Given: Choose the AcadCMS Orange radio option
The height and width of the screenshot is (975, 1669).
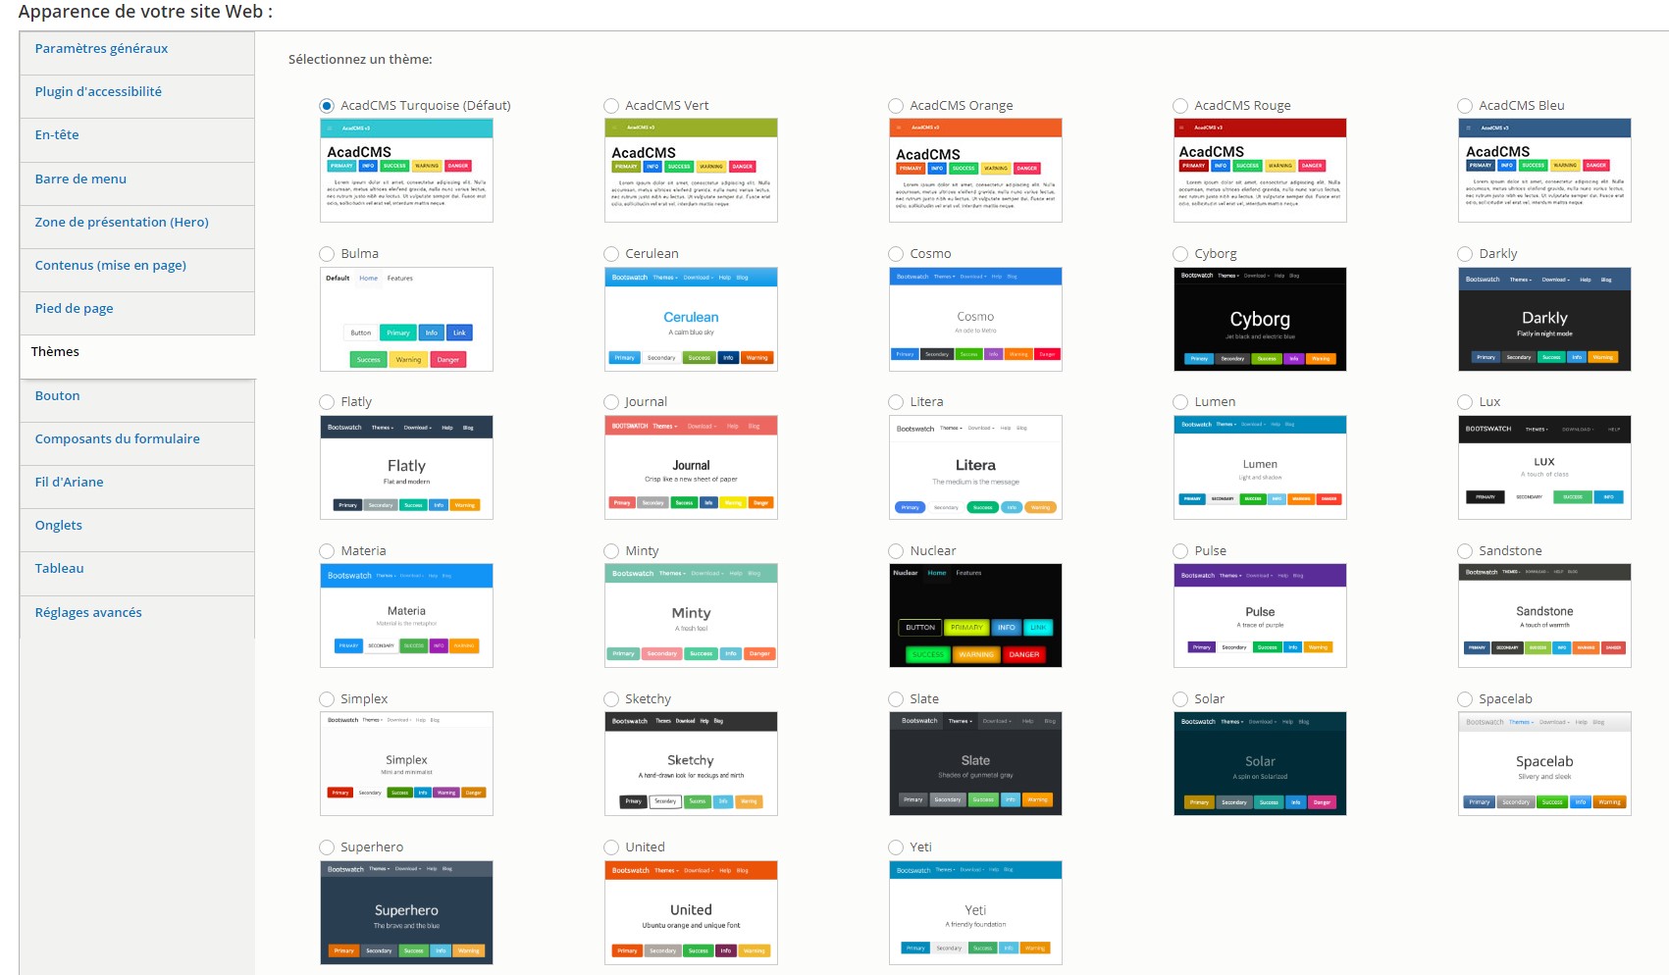Looking at the screenshot, I should (x=896, y=106).
